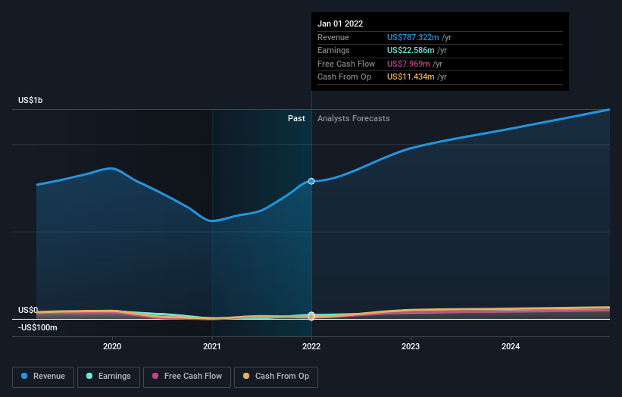Click the US$0 y-axis label
The image size is (622, 397).
28,310
